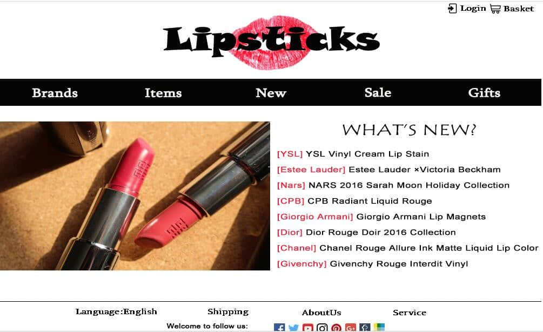The image size is (543, 332).
Task: Open the Twitter bird icon
Action: [x=294, y=328]
